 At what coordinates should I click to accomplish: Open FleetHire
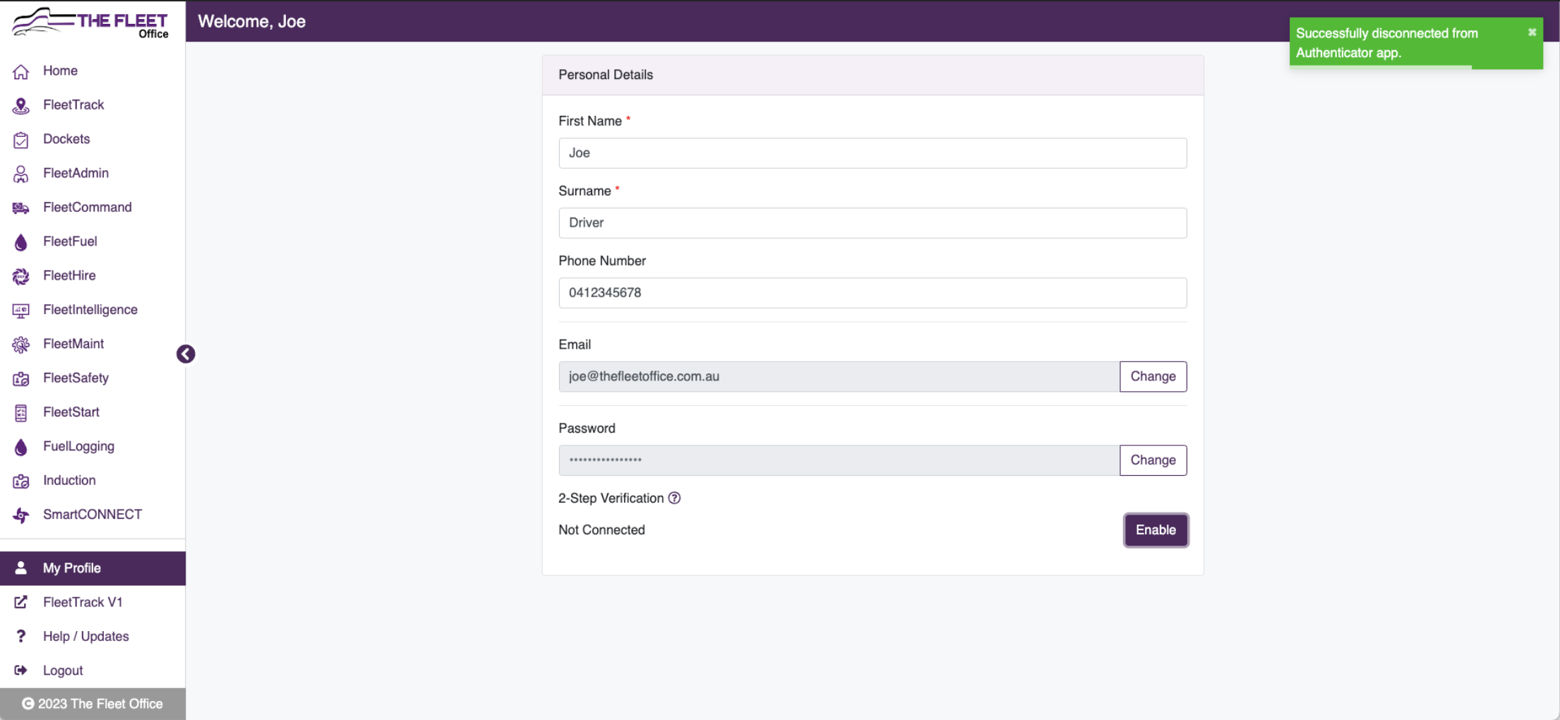pyautogui.click(x=69, y=275)
